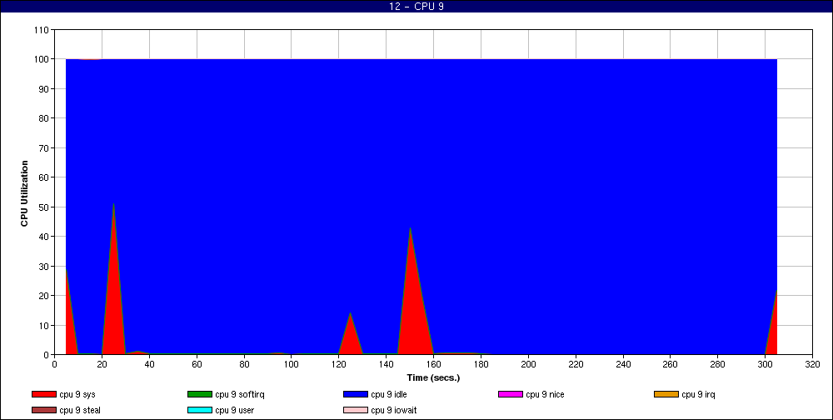
Task: Select the 'cpu 9 softirq' legend label
Action: pos(240,394)
